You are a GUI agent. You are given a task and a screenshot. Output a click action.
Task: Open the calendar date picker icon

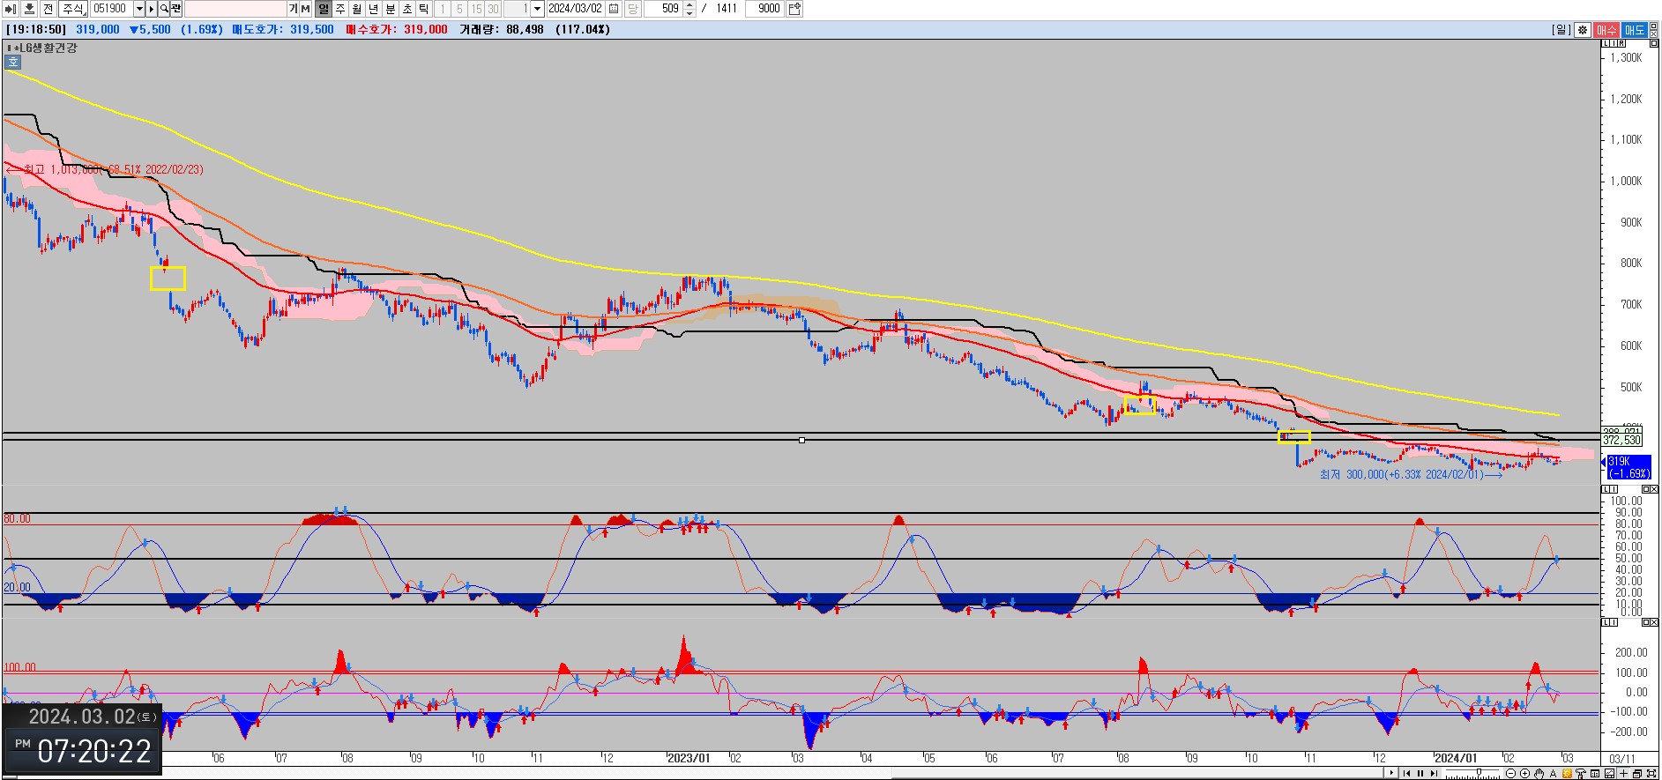pyautogui.click(x=615, y=9)
